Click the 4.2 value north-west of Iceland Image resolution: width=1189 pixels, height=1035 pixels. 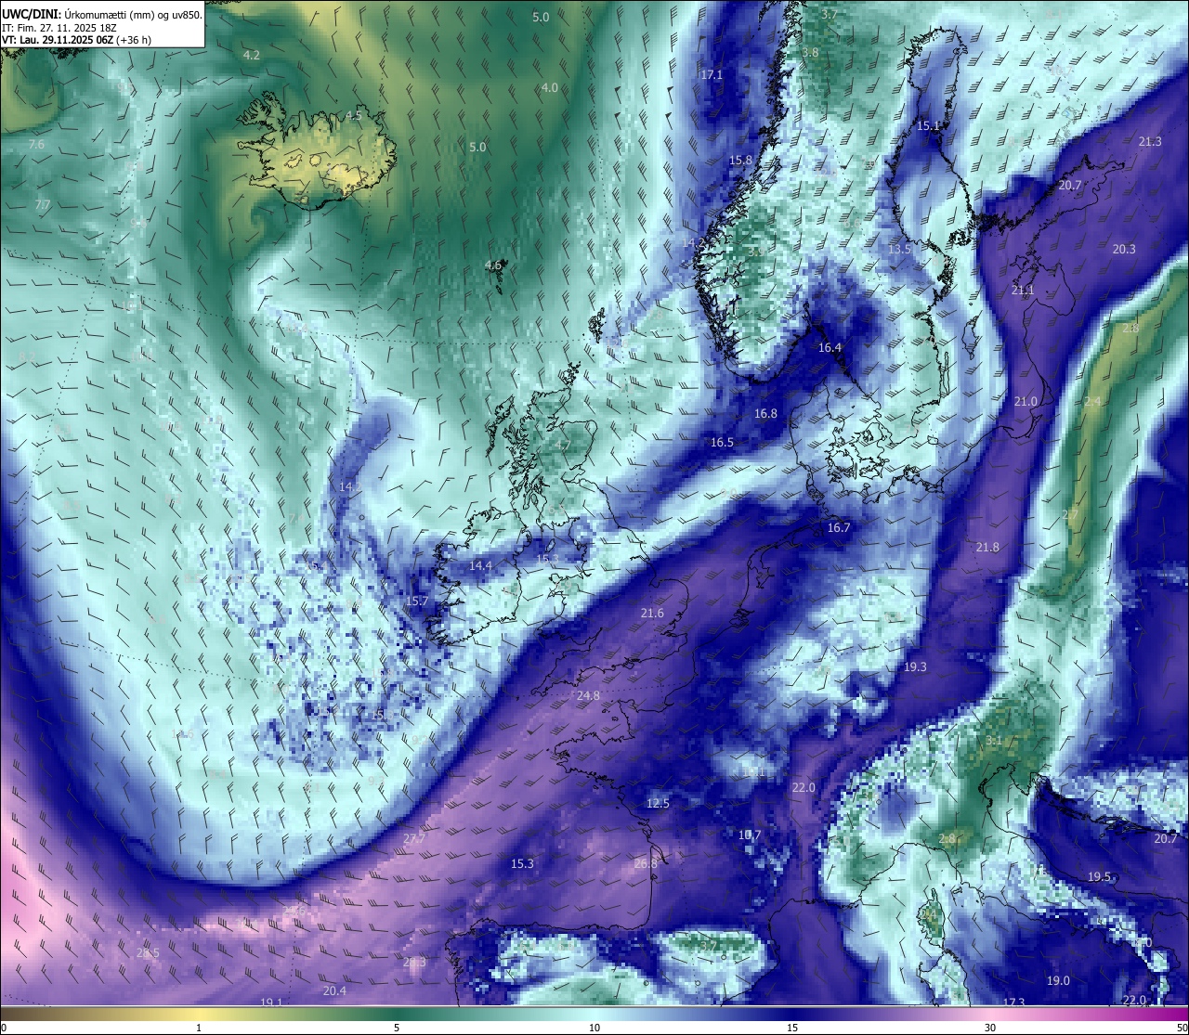click(x=252, y=56)
